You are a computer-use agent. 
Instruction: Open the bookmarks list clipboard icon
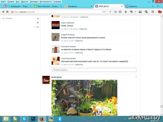tap(120, 12)
